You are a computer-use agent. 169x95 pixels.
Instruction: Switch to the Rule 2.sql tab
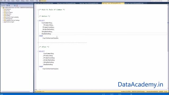[x=66, y=3]
